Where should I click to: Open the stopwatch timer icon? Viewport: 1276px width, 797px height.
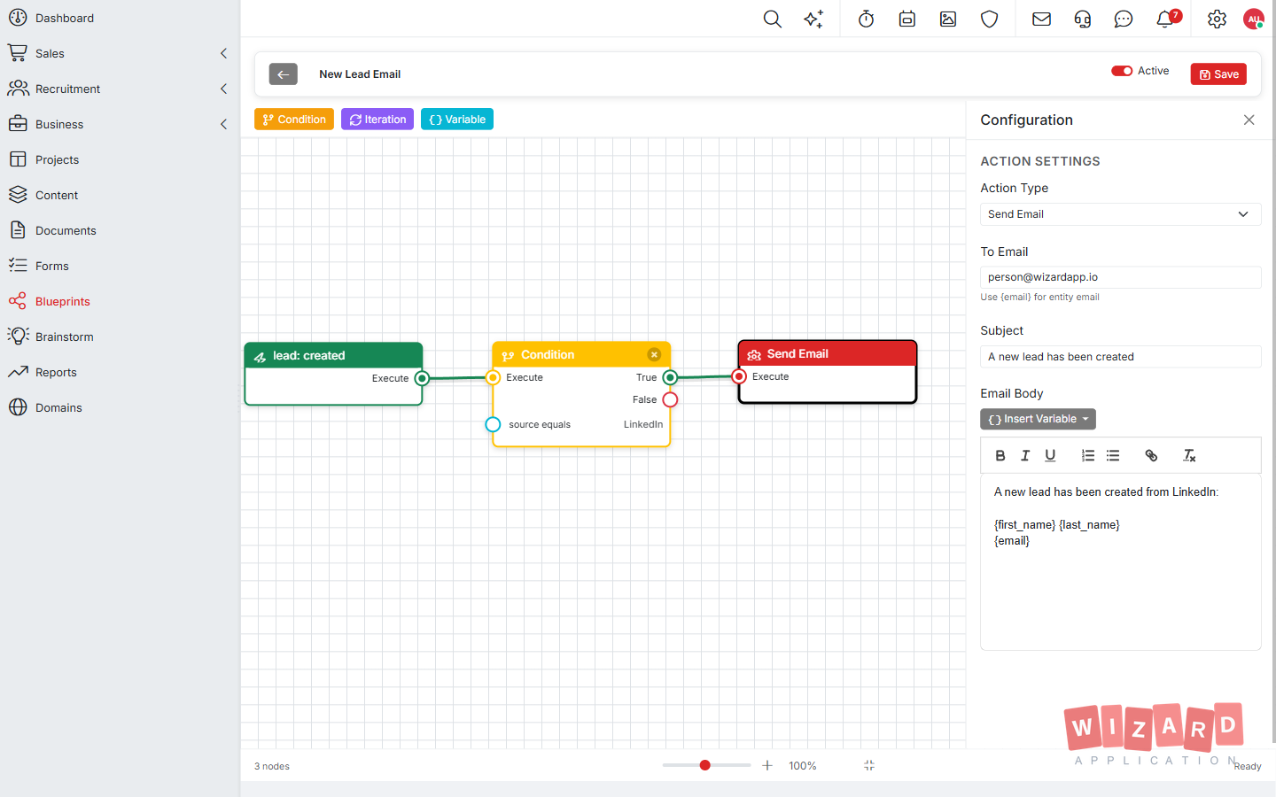[866, 19]
